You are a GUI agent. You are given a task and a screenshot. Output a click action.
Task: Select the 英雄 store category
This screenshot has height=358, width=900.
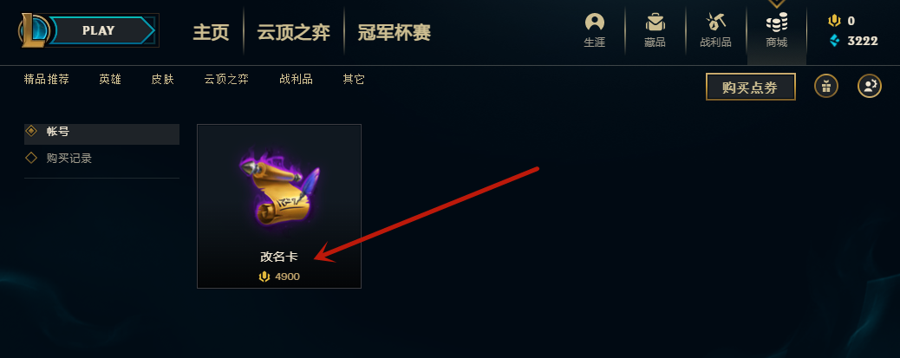[x=110, y=80]
